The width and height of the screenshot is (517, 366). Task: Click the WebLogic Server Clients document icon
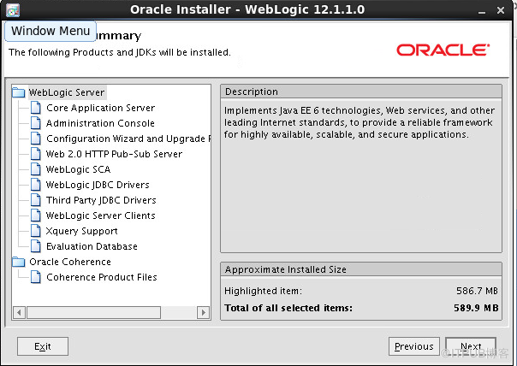pos(36,215)
